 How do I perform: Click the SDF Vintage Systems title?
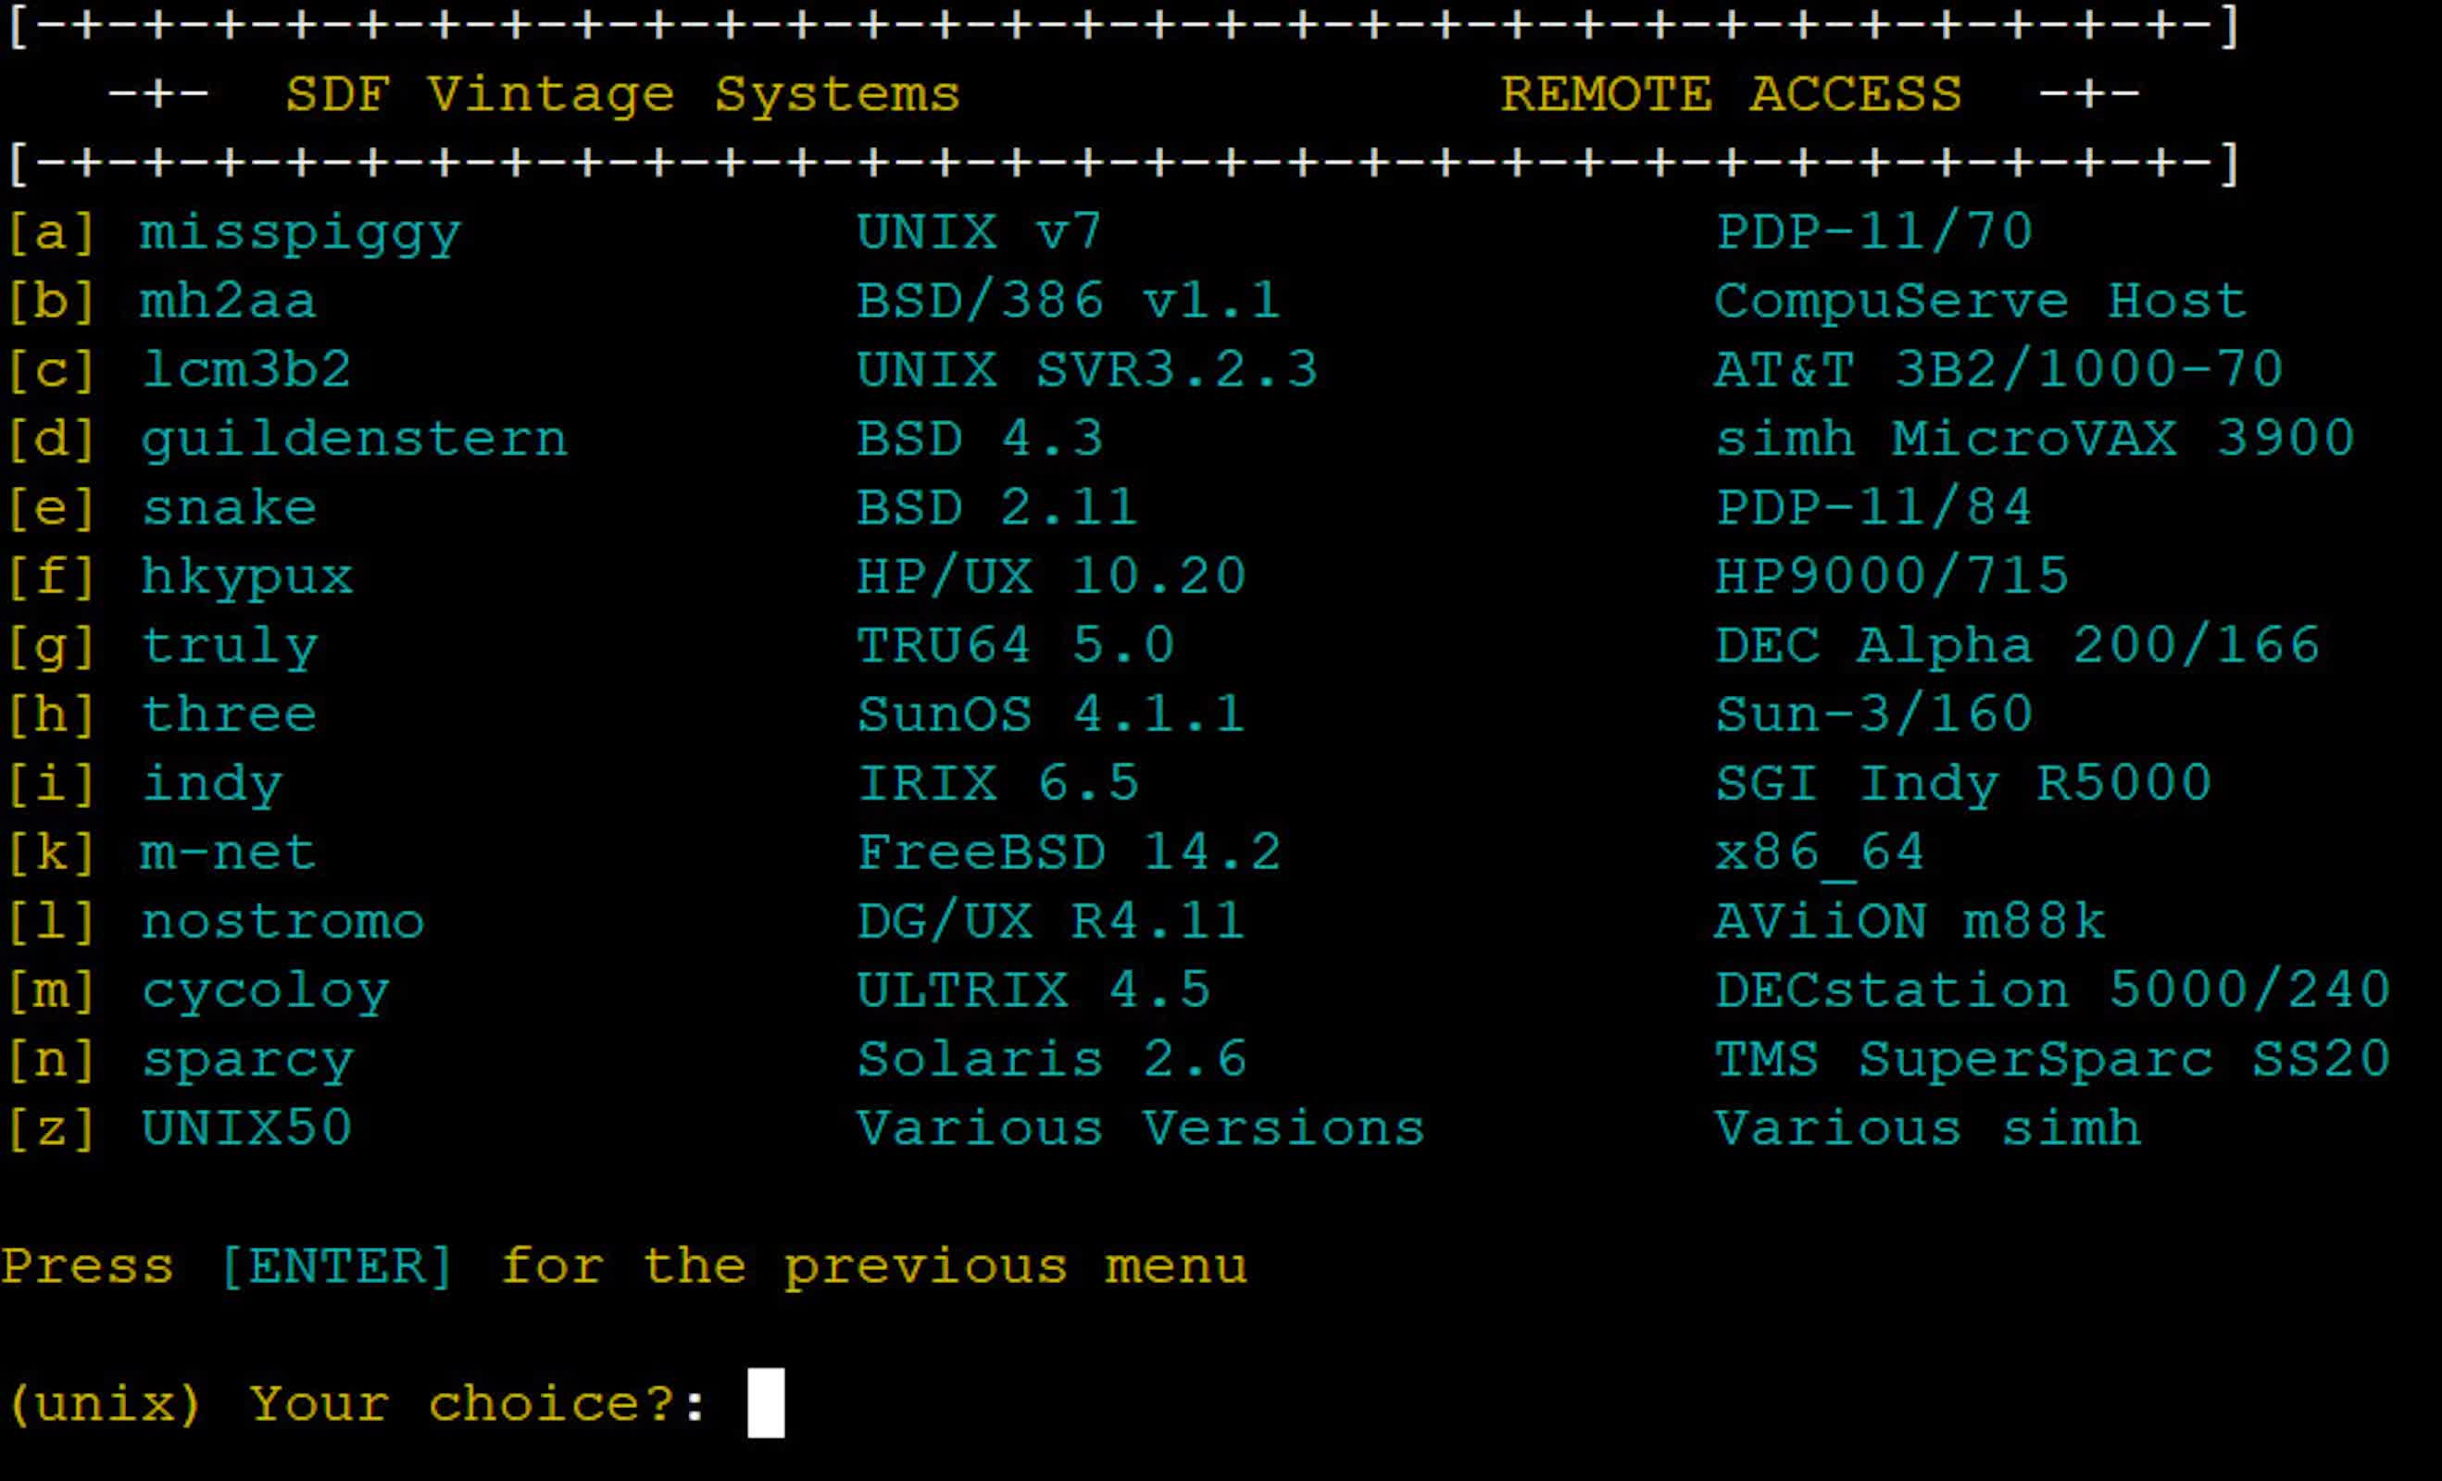[x=622, y=95]
